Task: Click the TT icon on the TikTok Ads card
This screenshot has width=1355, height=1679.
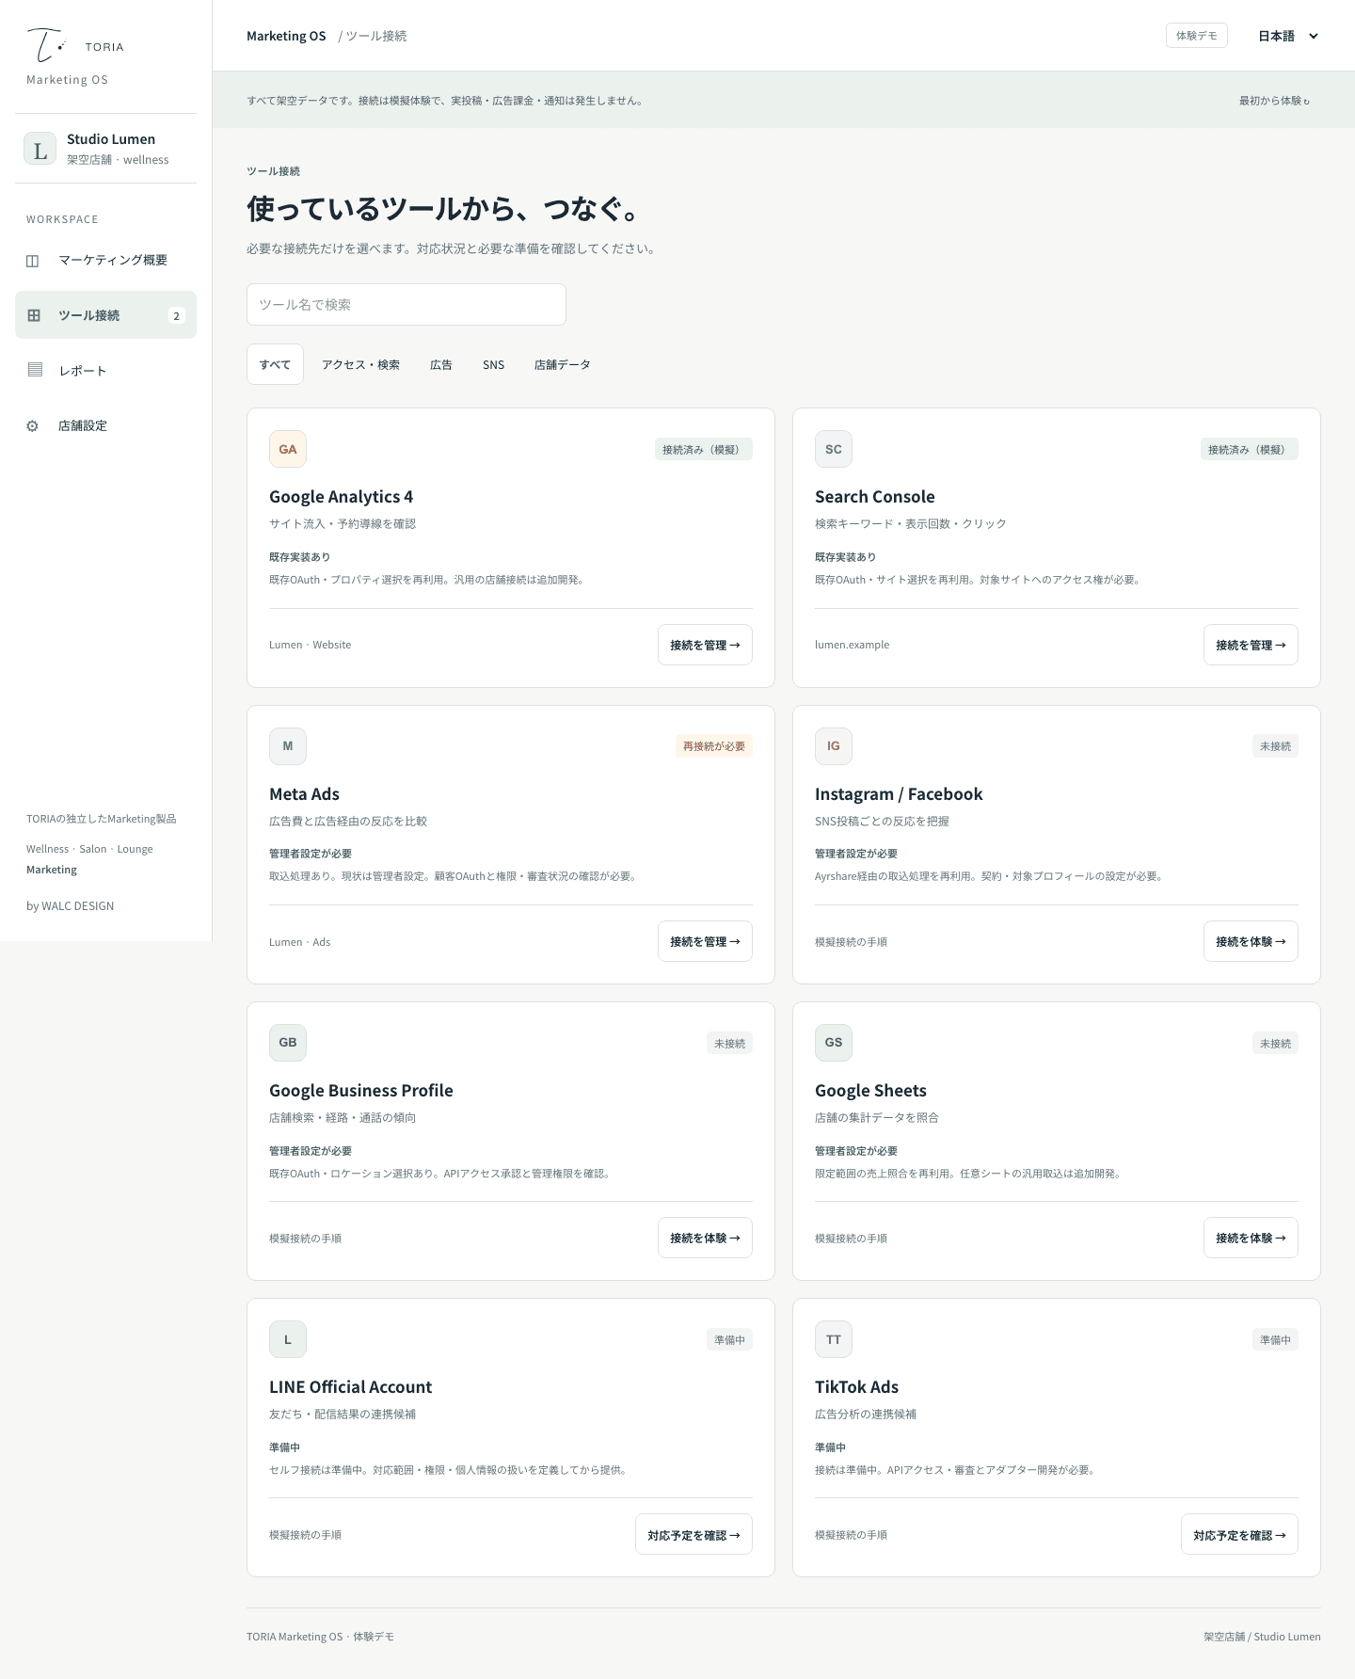Action: coord(834,1339)
